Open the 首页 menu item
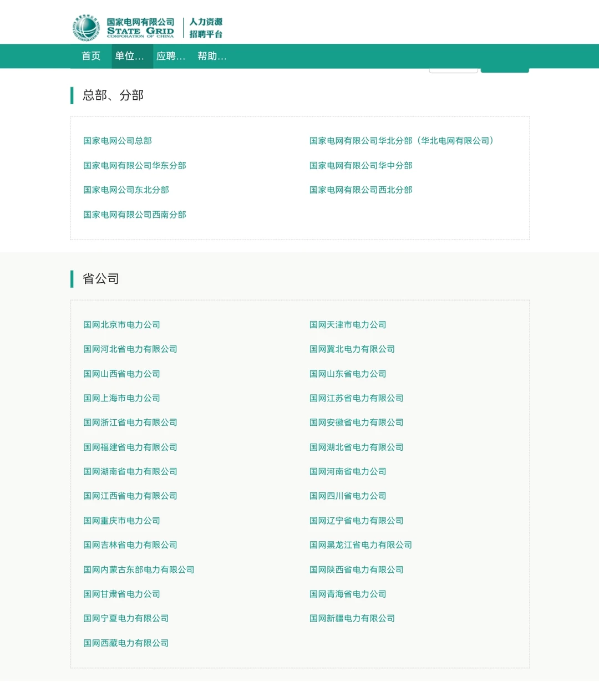The height and width of the screenshot is (682, 599). [91, 56]
